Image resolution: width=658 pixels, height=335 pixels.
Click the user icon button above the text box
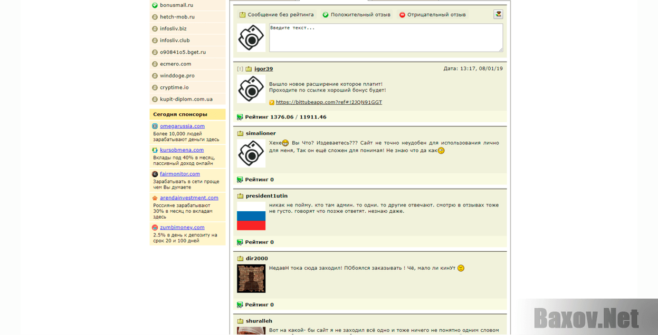pyautogui.click(x=498, y=14)
